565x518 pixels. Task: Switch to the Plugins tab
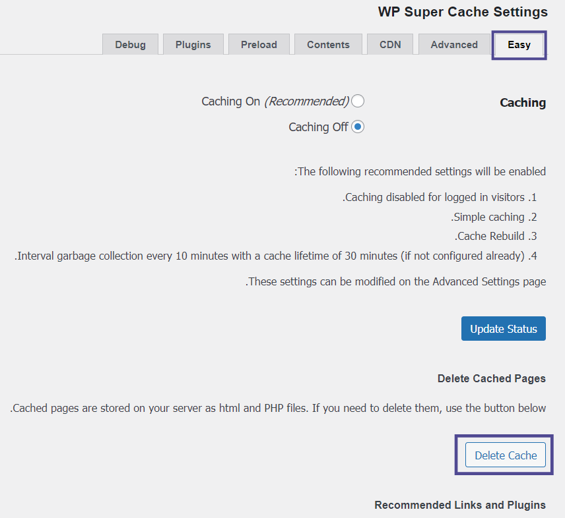point(193,45)
